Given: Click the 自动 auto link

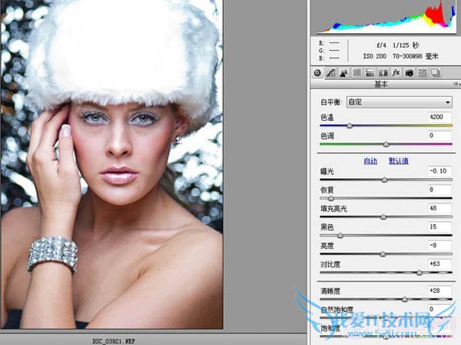Looking at the screenshot, I should point(370,161).
